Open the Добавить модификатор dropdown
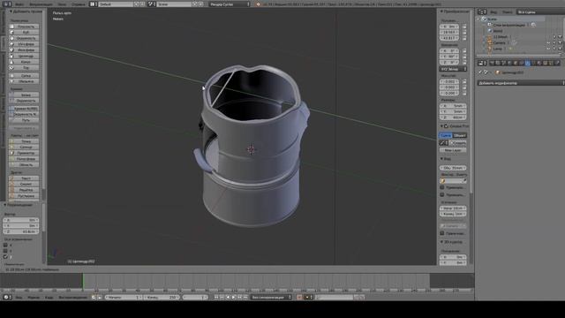 (x=520, y=83)
